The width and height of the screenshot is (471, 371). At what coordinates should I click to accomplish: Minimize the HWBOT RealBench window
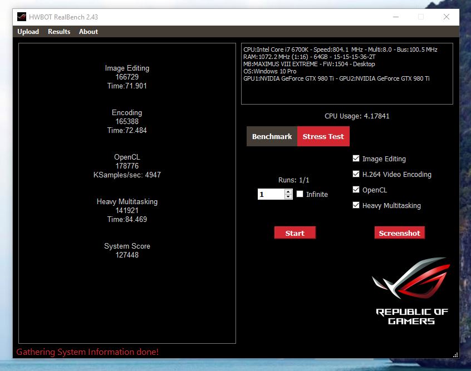click(396, 17)
